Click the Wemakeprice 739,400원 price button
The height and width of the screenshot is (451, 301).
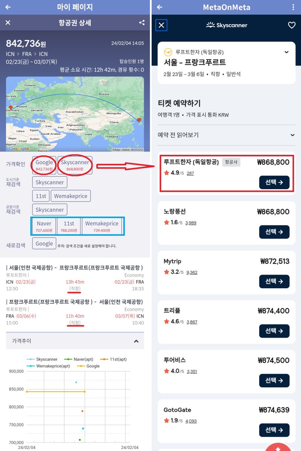pyautogui.click(x=102, y=226)
